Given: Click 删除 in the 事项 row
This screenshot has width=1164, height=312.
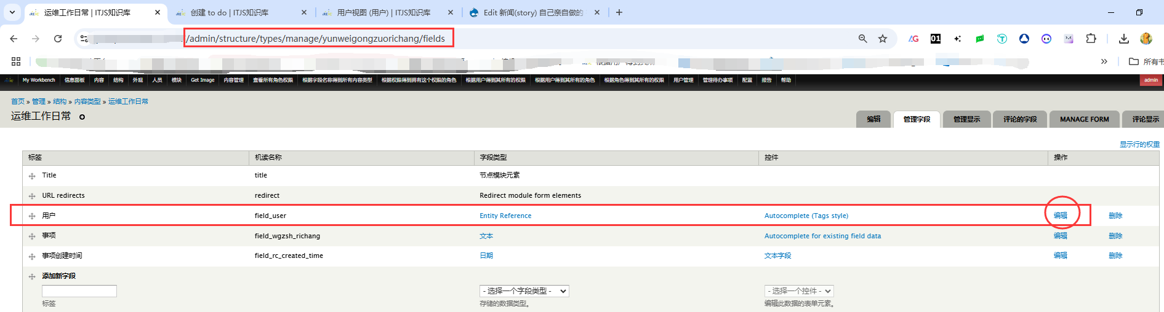Looking at the screenshot, I should pos(1115,236).
